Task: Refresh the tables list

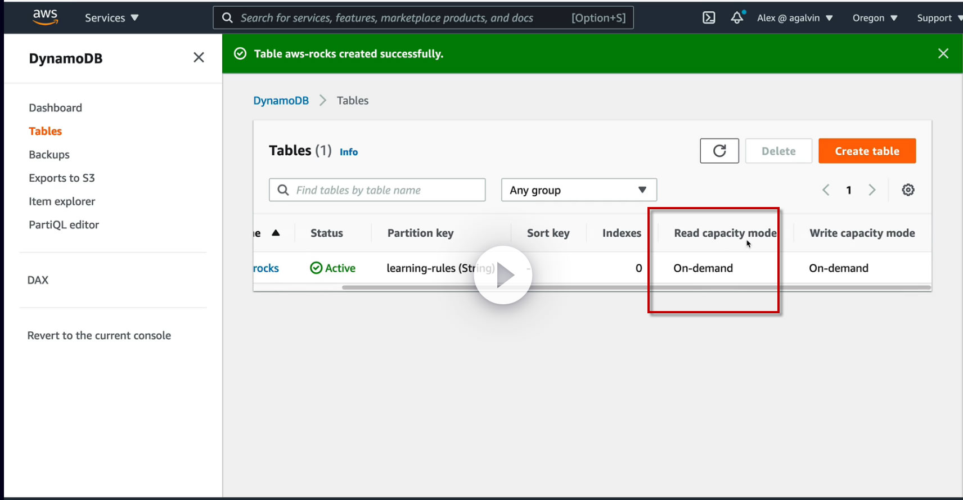Action: 719,151
